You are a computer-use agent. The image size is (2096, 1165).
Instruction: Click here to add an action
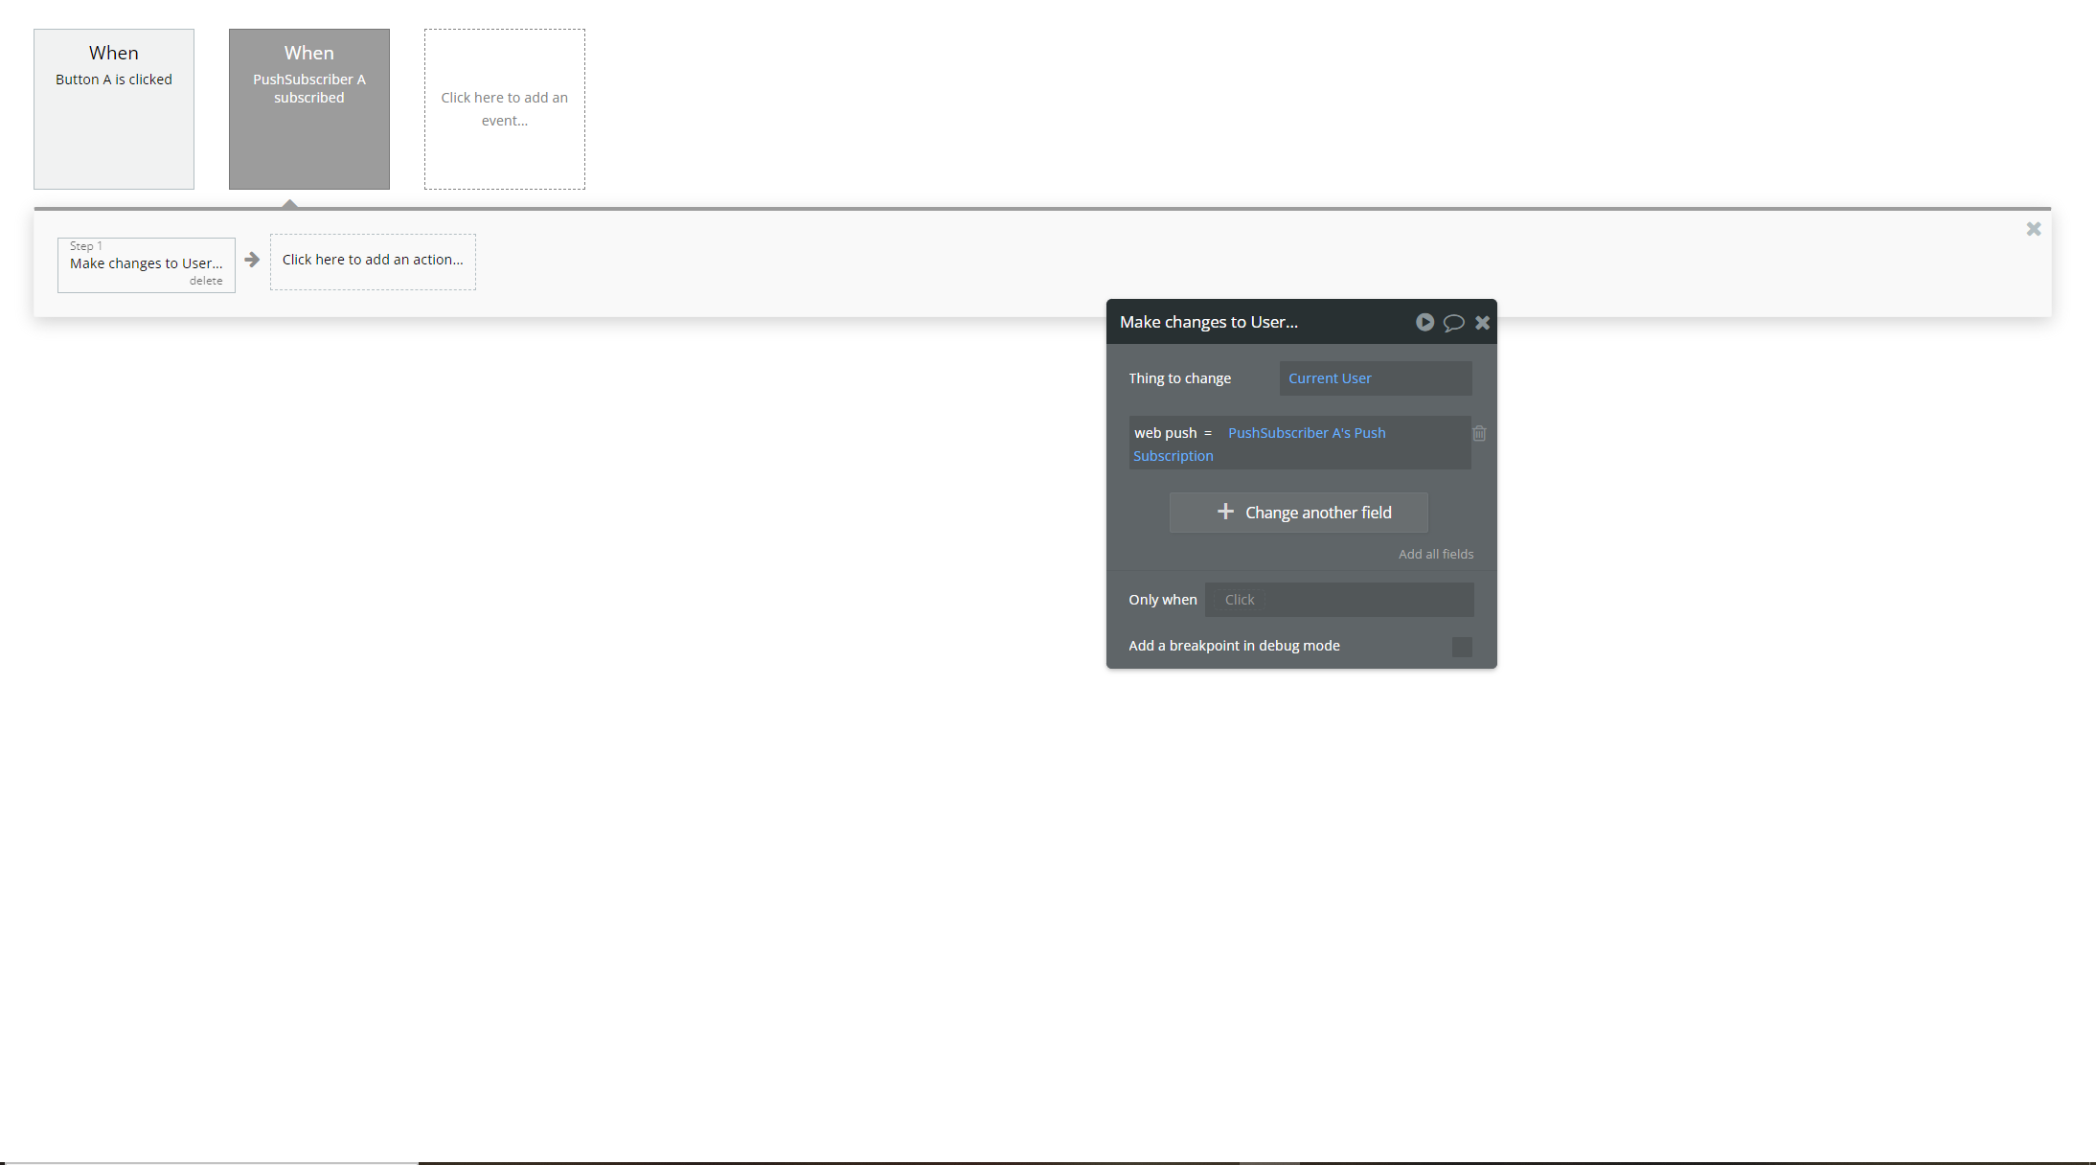(372, 261)
